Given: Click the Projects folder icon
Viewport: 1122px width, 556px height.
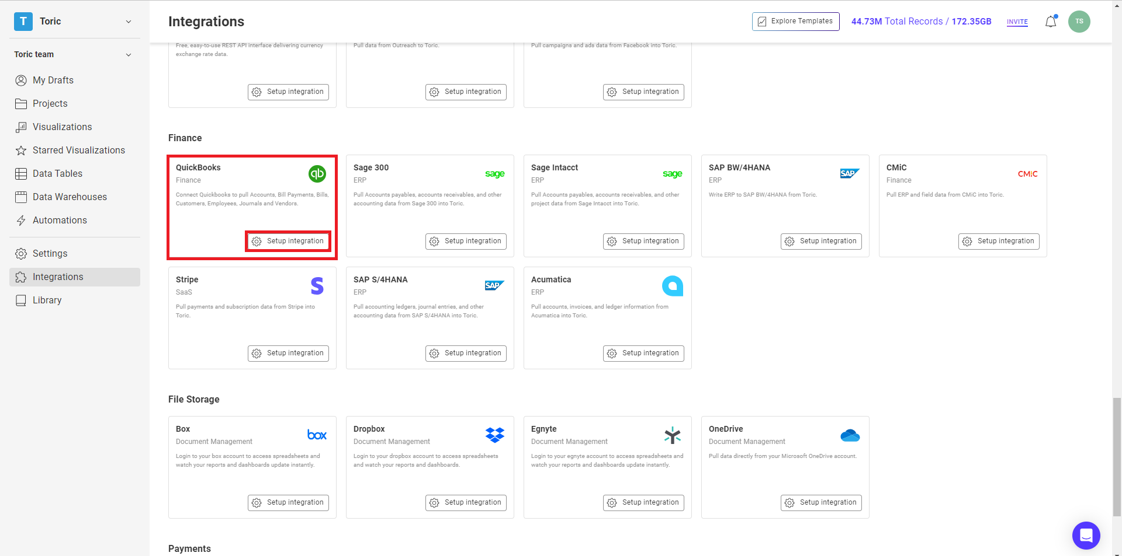Looking at the screenshot, I should [21, 104].
